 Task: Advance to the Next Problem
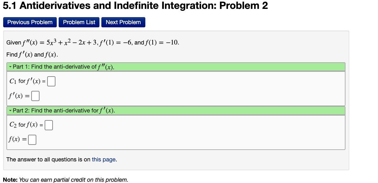pyautogui.click(x=123, y=22)
